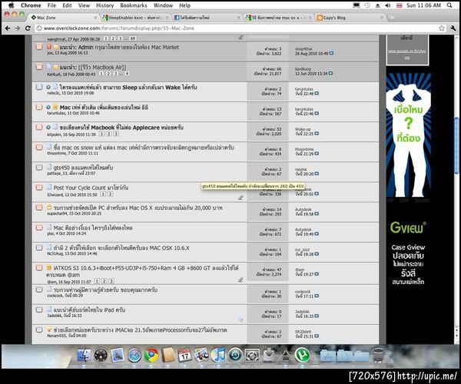Open thread about PC budget 20,000 baht

coord(138,208)
